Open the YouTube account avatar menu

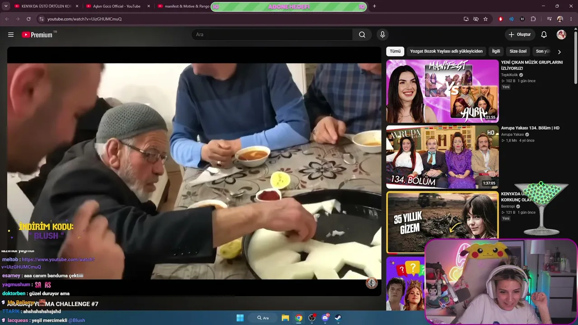[561, 35]
